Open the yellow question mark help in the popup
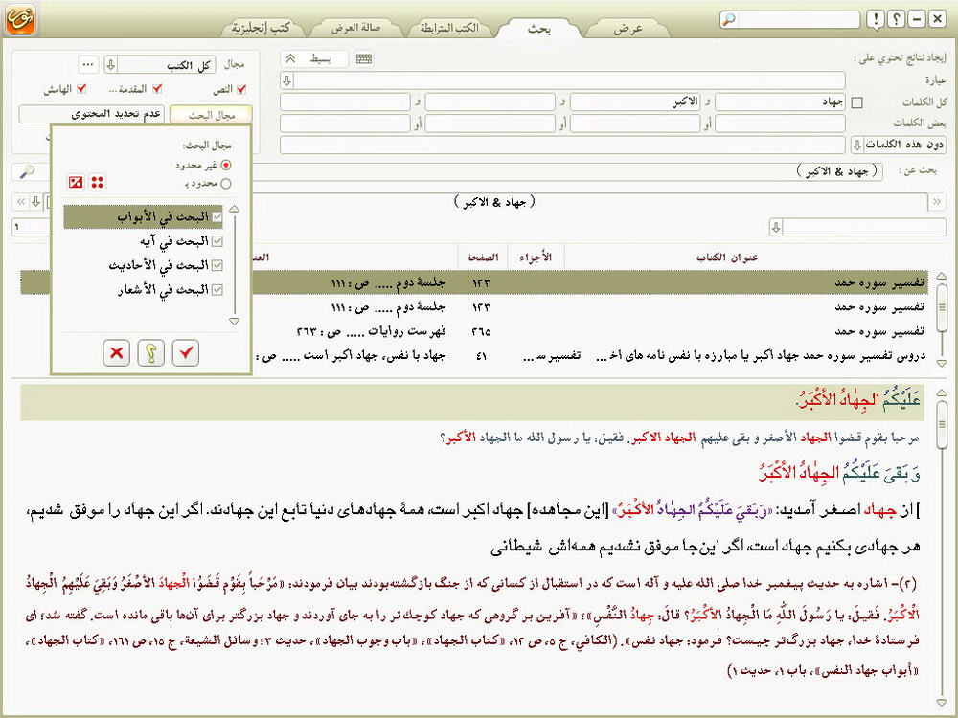Screen dimensions: 958x718 pyautogui.click(x=151, y=352)
